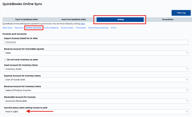The image size is (192, 117).
Task: Open Payments settings link
Action: [x=19, y=28]
